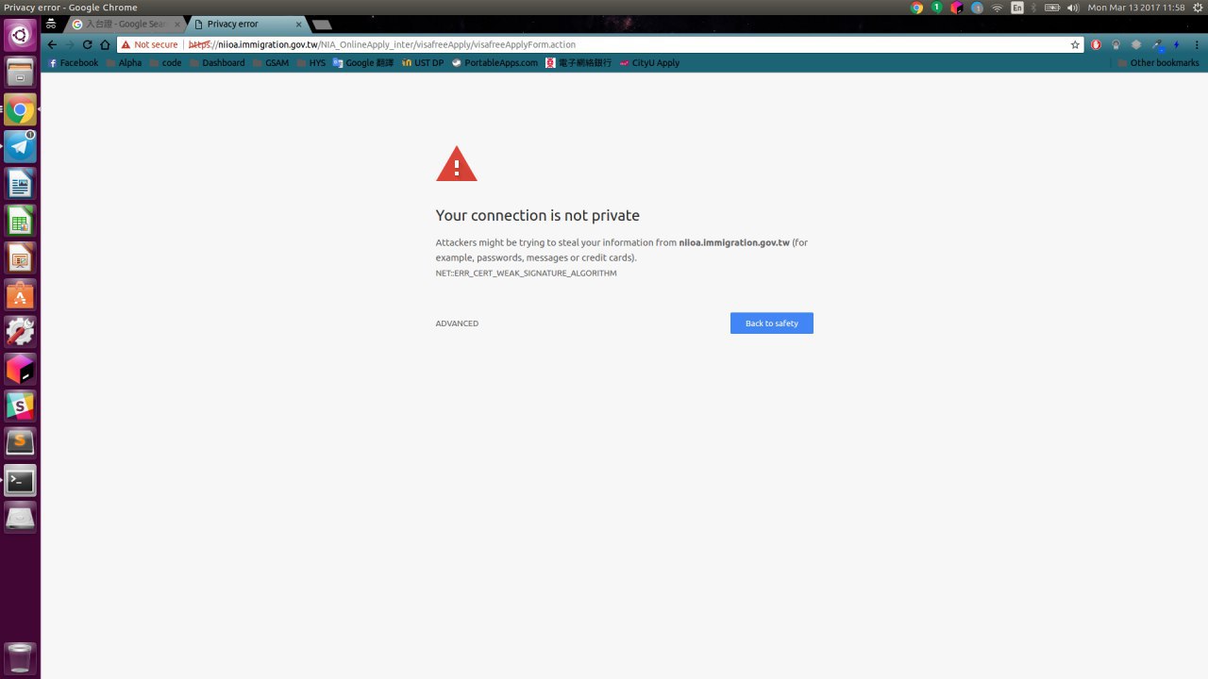Screen dimensions: 1208x679
Task: Reload the page with the refresh icon
Action: [87, 44]
